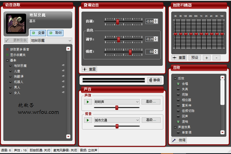Play the 城市交通 background sound
Viewport: 231px width, 154px height.
(88, 120)
